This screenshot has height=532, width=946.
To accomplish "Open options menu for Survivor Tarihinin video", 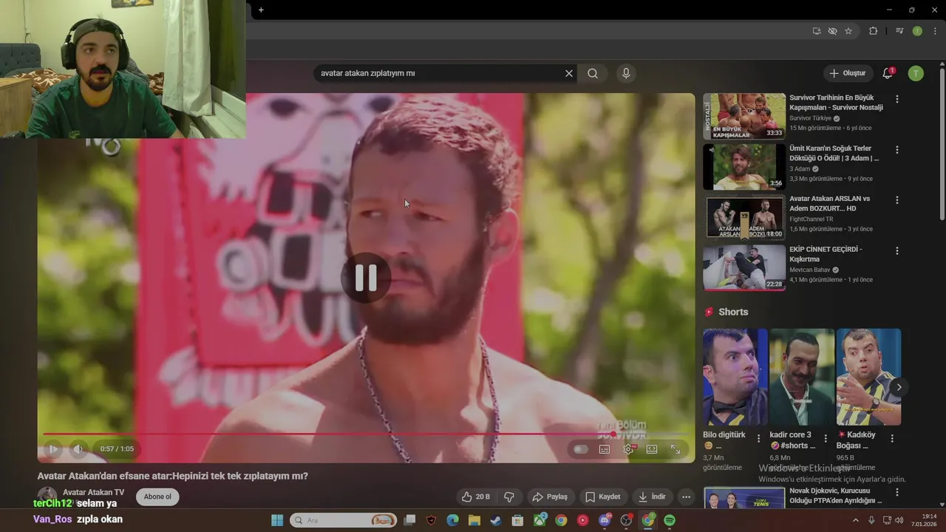I will pos(897,99).
